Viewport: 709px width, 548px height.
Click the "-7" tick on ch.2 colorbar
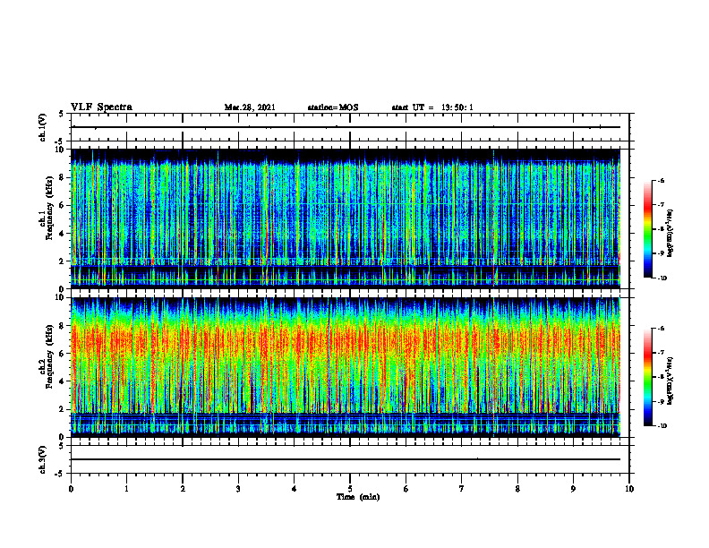pyautogui.click(x=661, y=353)
